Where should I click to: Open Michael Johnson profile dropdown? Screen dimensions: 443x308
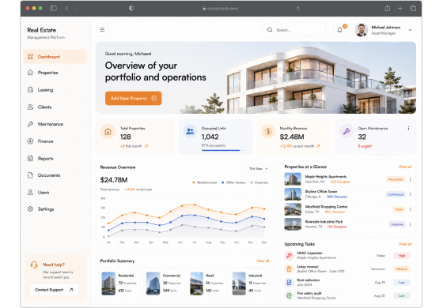point(411,30)
